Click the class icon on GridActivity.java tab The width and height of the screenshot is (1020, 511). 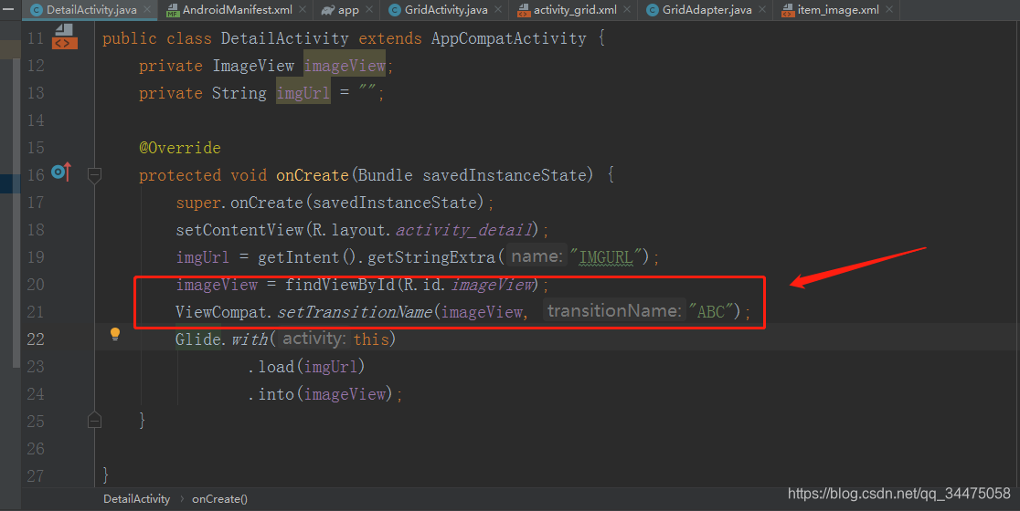[x=394, y=10]
